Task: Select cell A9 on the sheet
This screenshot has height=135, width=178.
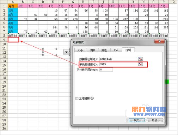Action: [13, 40]
